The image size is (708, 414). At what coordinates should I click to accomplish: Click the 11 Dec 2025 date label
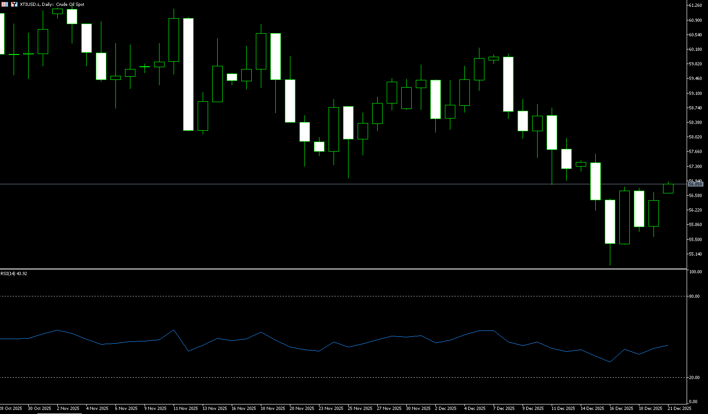tap(563, 409)
